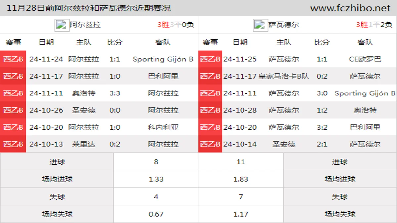Screen dimensions: 397x223
Task: Click away team Sporting Gijón B facing 萨瓦德尔
Action: pos(365,93)
